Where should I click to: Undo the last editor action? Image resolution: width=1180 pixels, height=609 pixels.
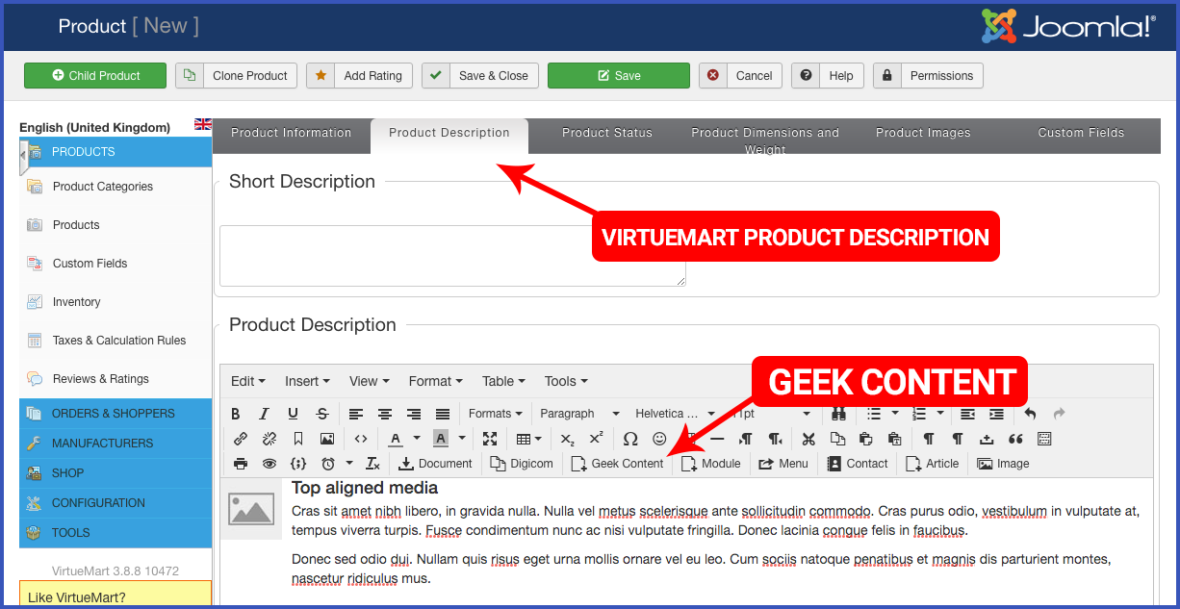pos(1031,414)
